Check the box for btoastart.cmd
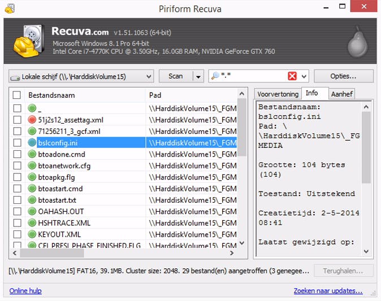The height and width of the screenshot is (301, 381). (17, 189)
